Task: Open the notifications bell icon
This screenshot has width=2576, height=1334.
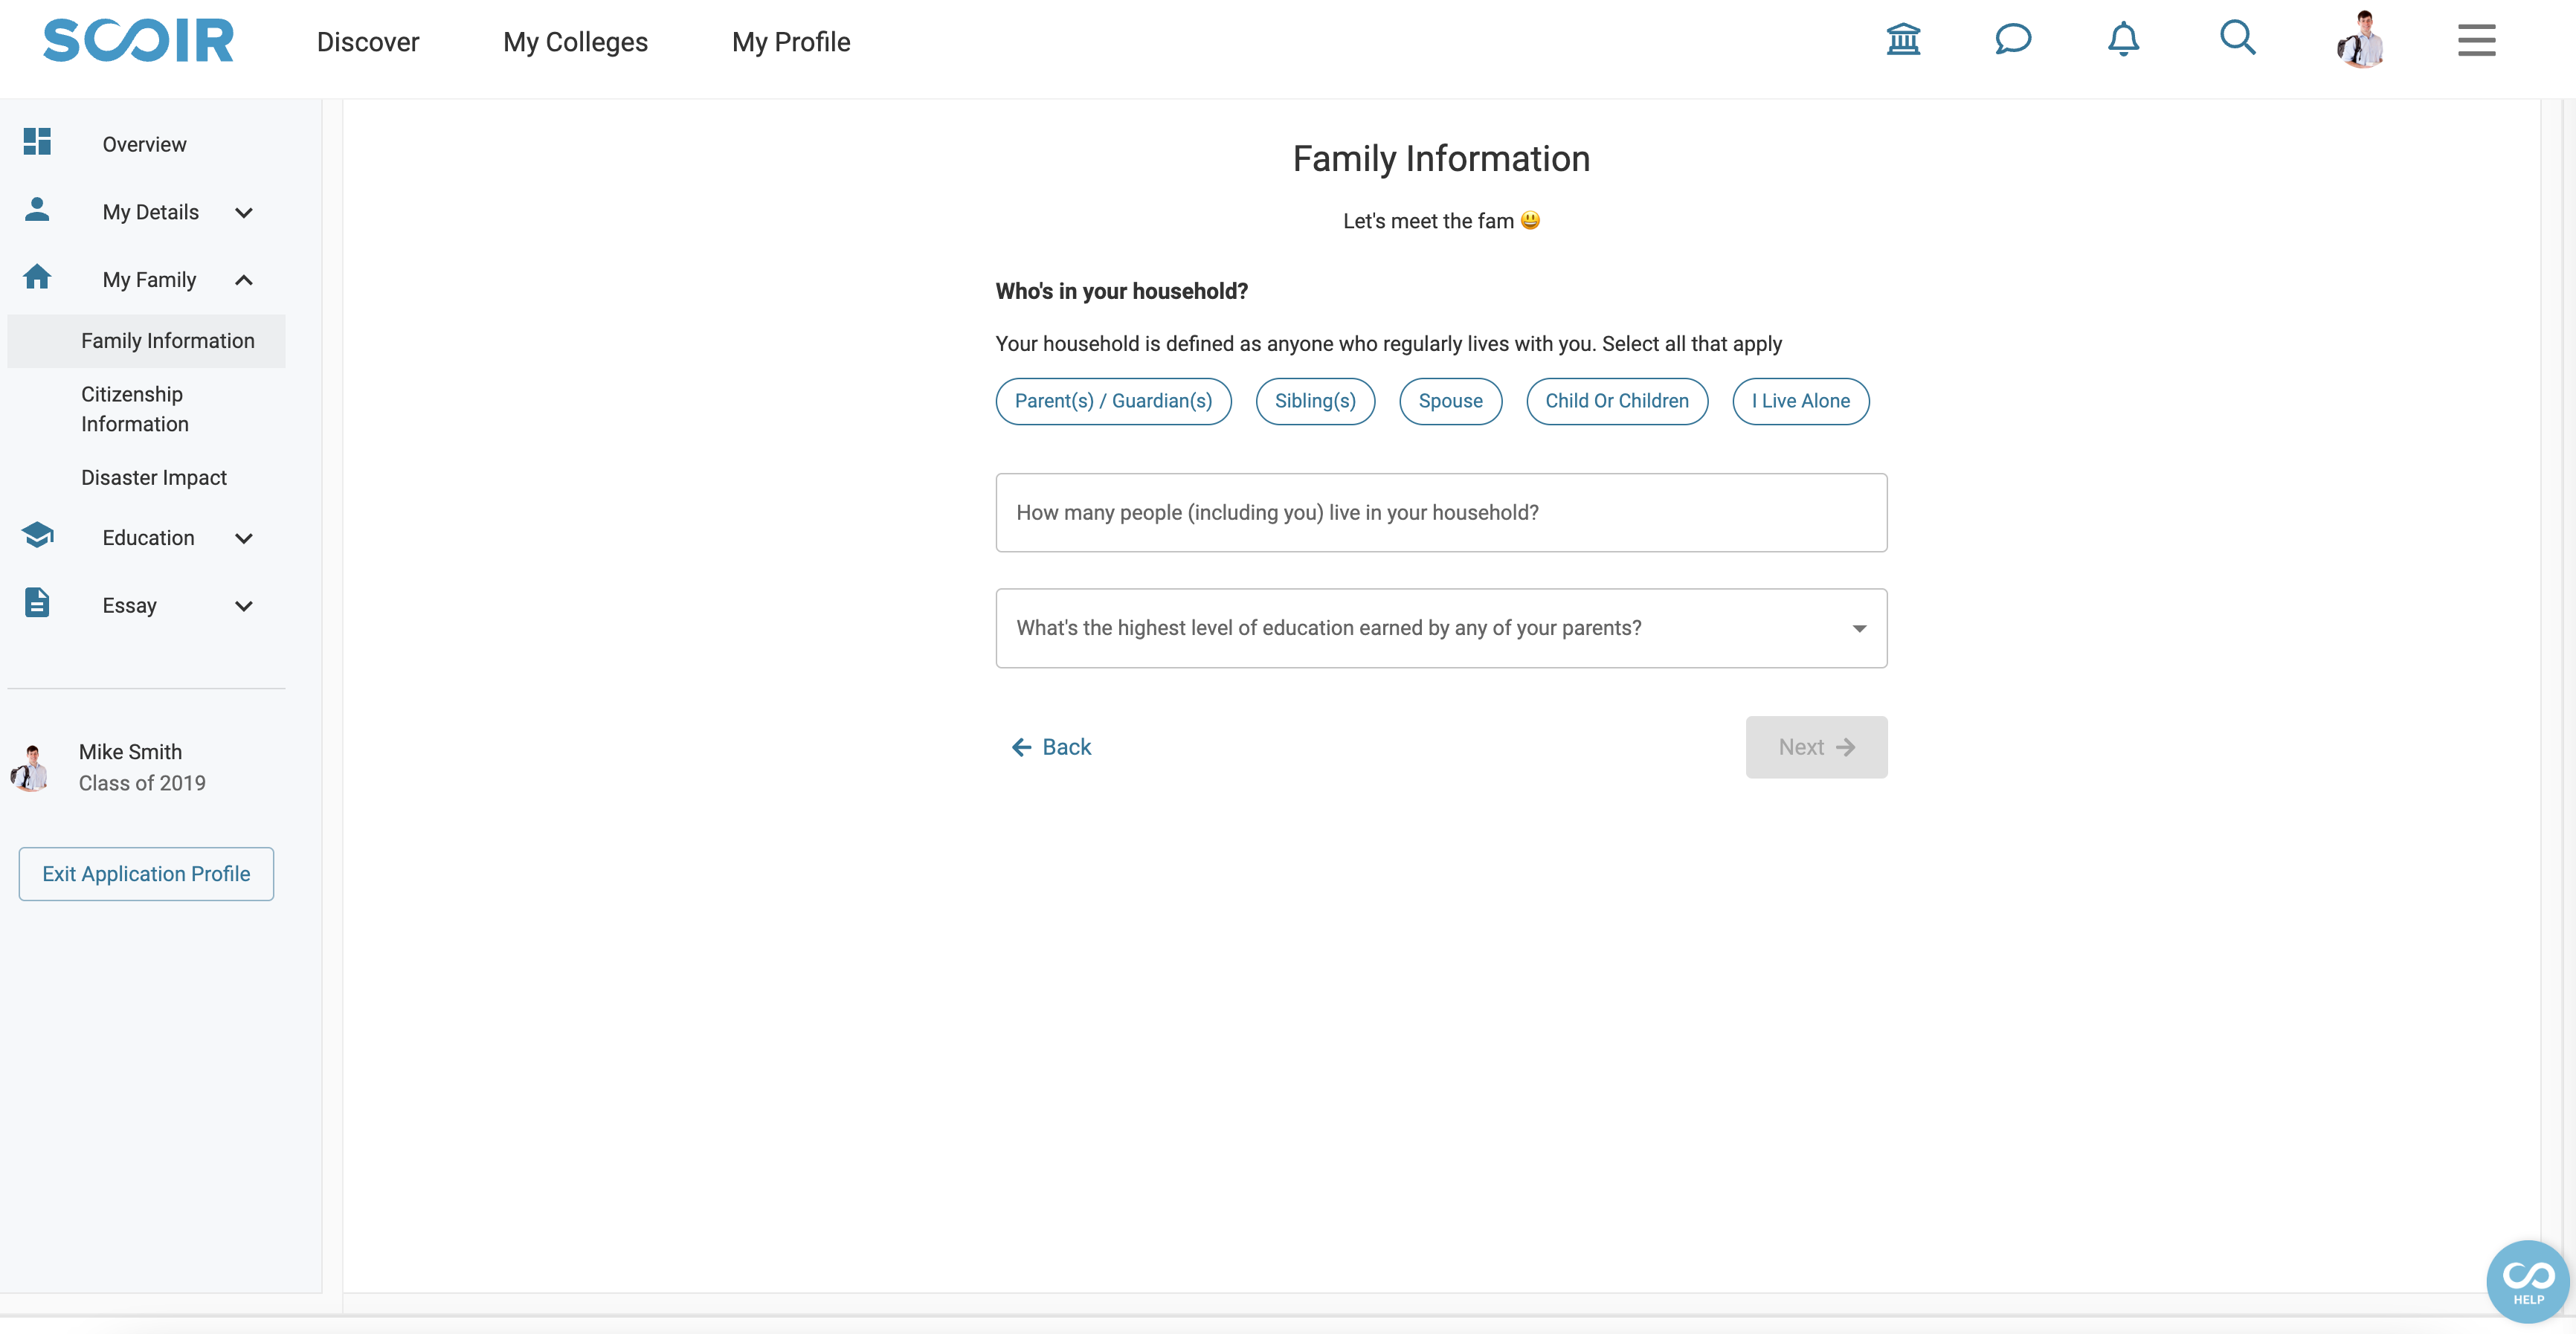Action: click(2123, 40)
